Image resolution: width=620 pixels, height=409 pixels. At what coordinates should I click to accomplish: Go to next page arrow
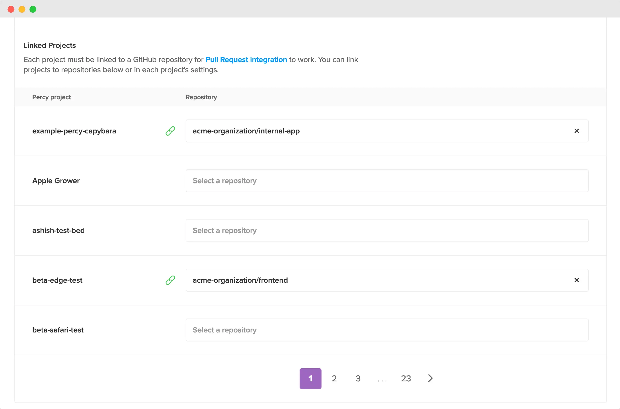point(430,378)
